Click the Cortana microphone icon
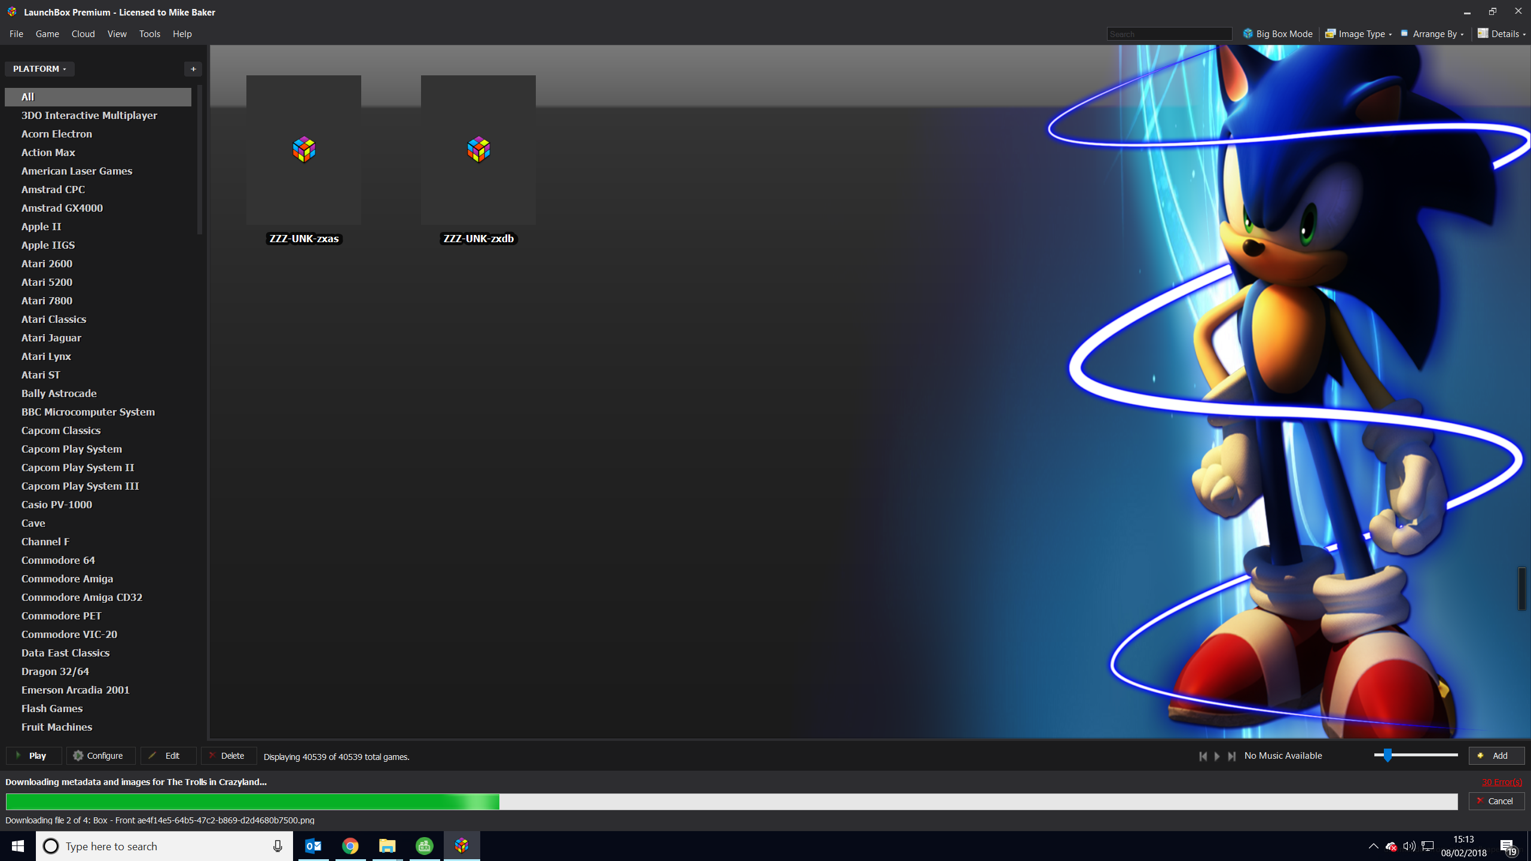Viewport: 1531px width, 861px height. point(277,846)
